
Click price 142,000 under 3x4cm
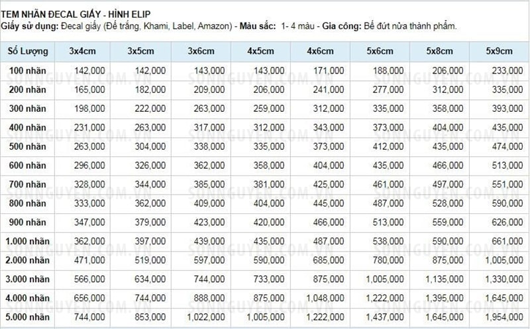click(x=89, y=71)
